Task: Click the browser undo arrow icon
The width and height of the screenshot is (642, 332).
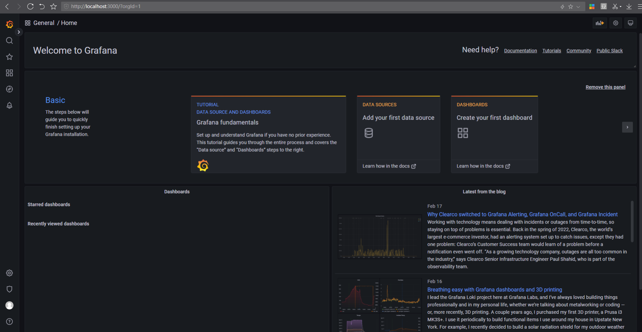Action: tap(42, 6)
